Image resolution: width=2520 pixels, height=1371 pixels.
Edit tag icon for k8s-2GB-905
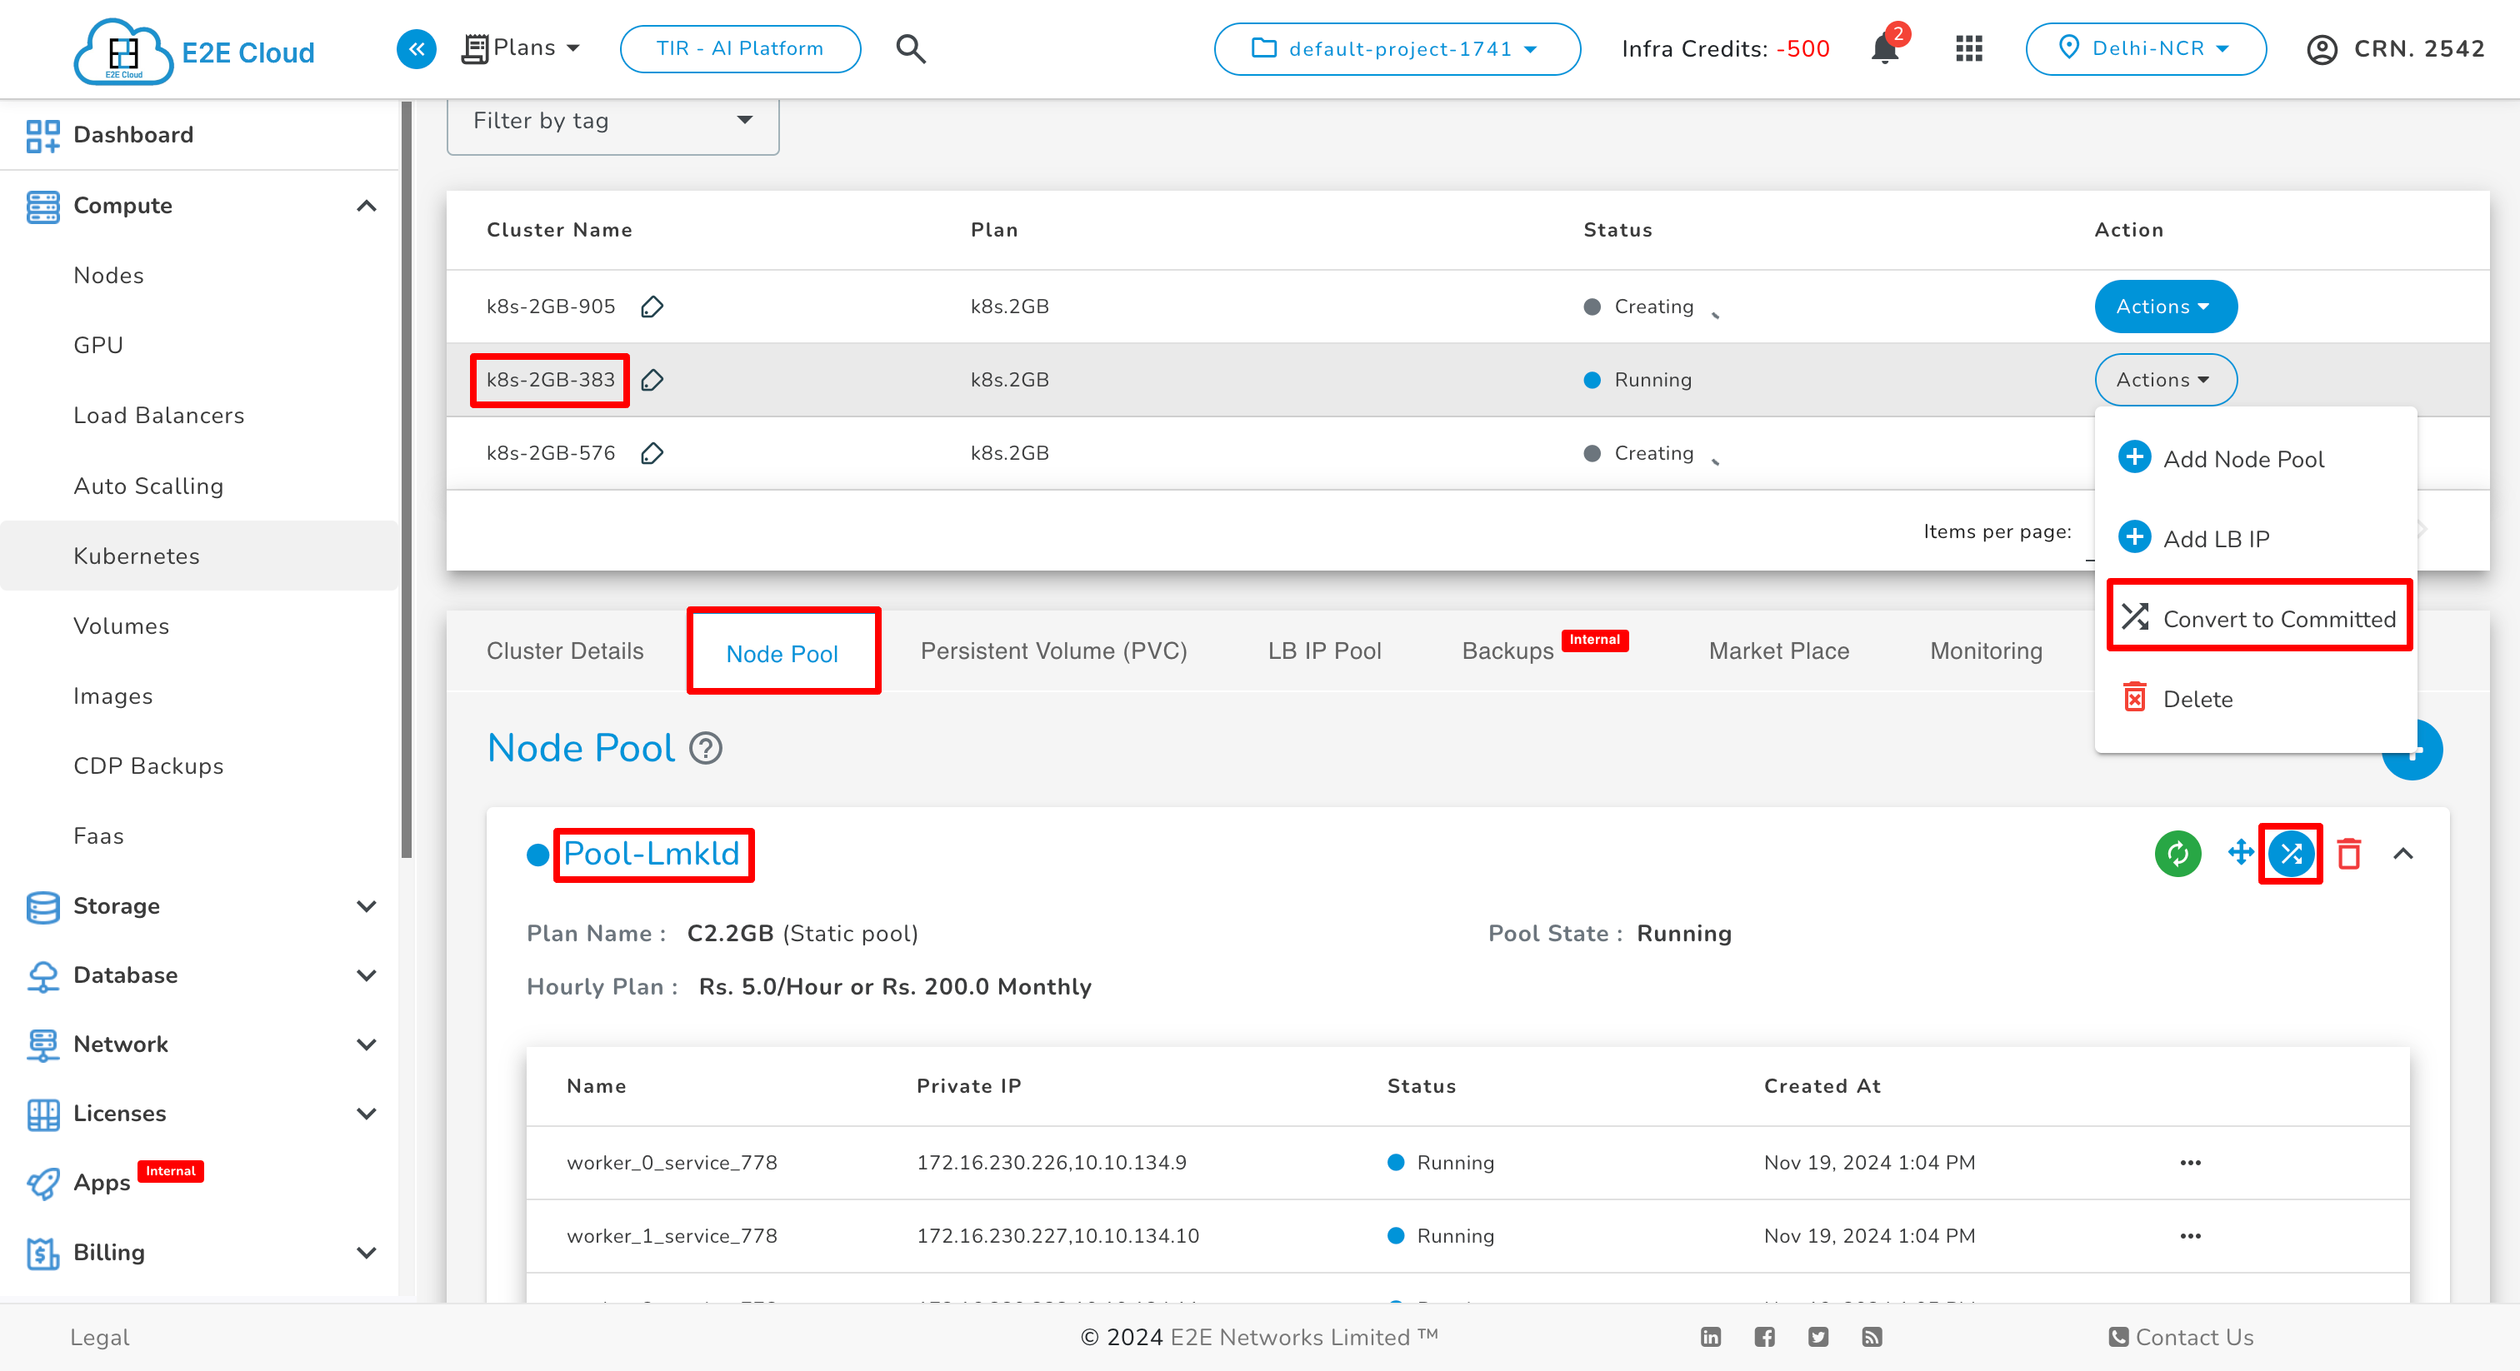click(652, 306)
